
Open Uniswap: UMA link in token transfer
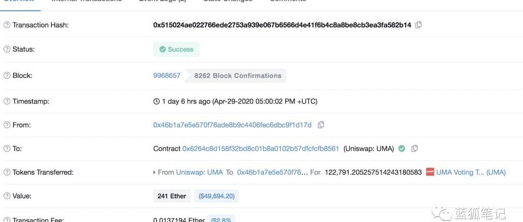[x=200, y=172]
